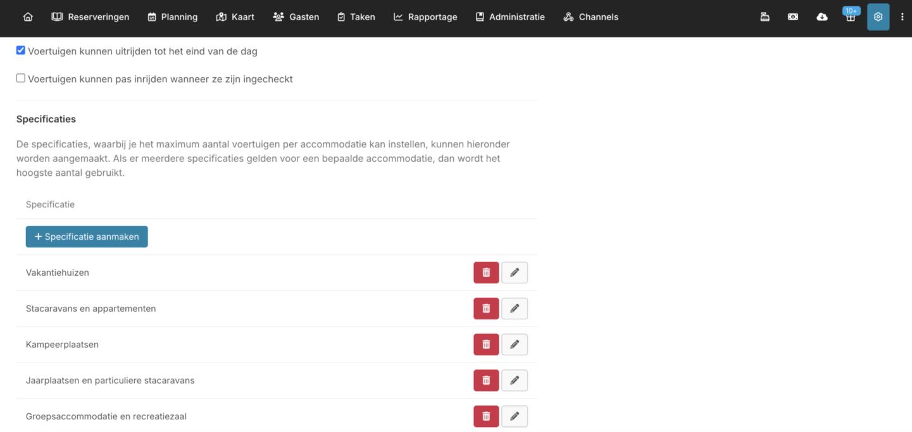
Task: Open the Rapportage menu item
Action: click(x=425, y=17)
